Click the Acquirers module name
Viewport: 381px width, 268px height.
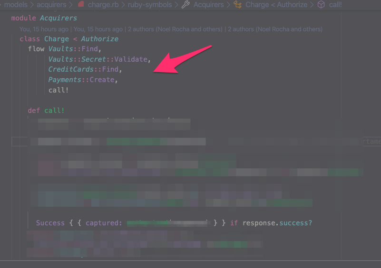(x=59, y=18)
